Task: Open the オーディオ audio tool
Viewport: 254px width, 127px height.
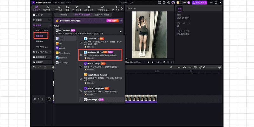Action: pyautogui.click(x=77, y=8)
